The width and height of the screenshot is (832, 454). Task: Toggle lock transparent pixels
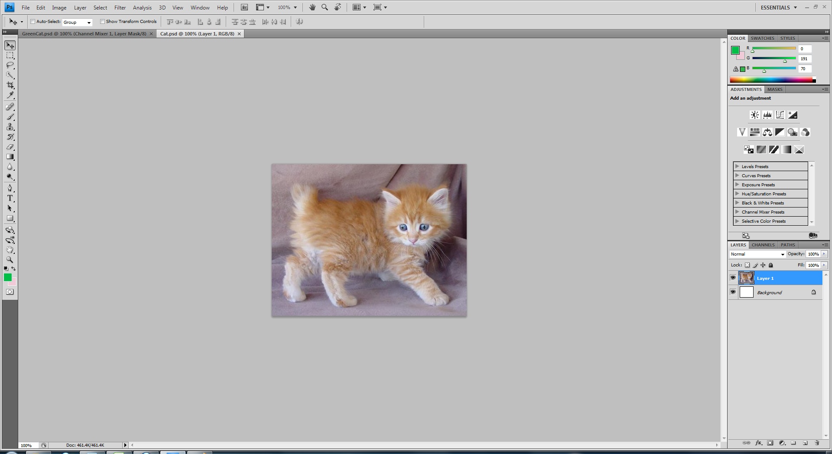tap(747, 265)
